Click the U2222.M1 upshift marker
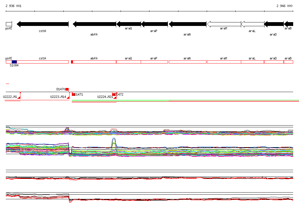This screenshot has height=208, width=299. click(x=19, y=97)
